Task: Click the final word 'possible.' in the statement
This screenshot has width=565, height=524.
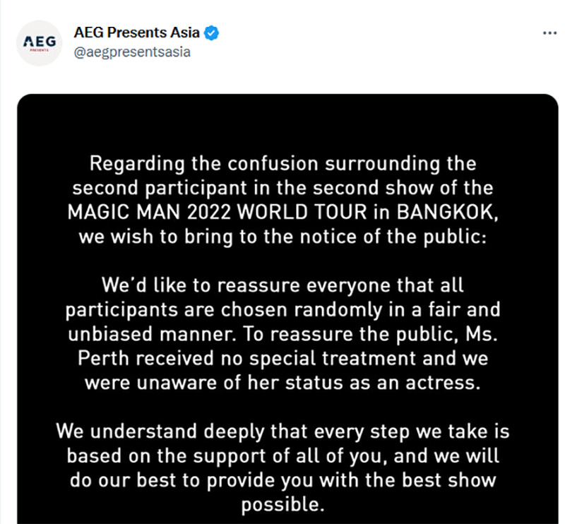Action: 282,506
